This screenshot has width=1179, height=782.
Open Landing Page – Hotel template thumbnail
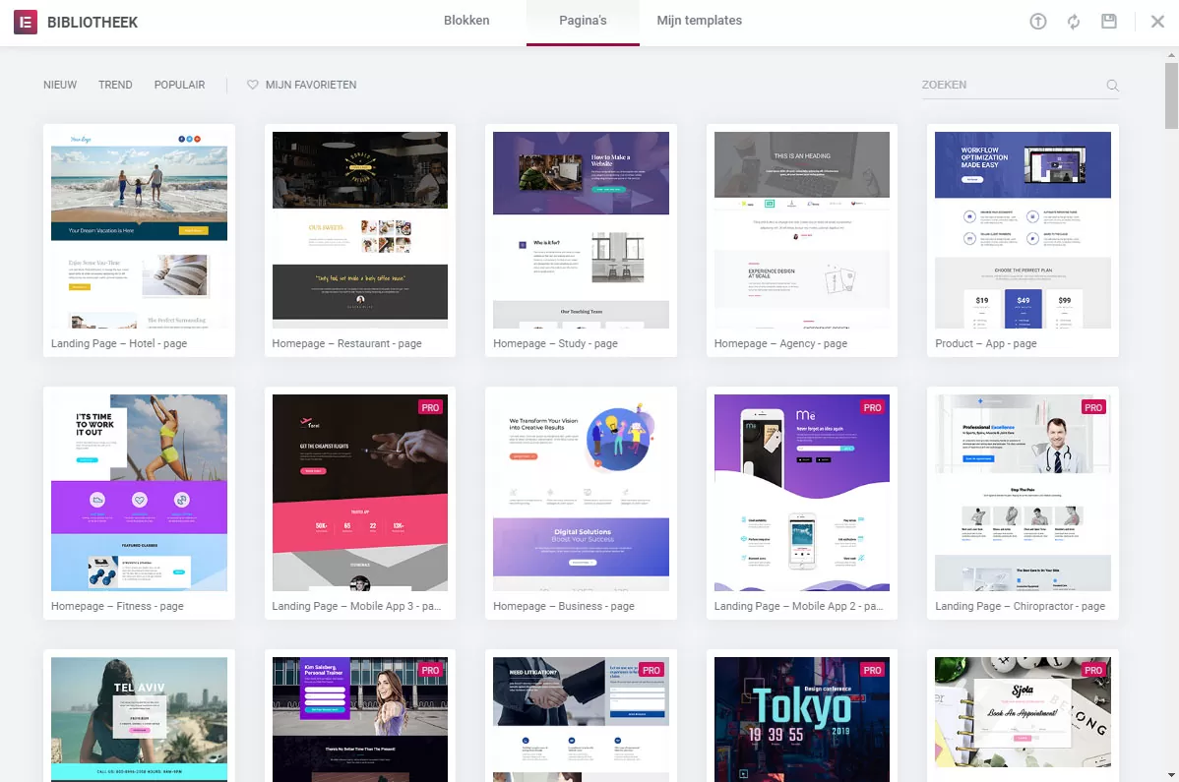pyautogui.click(x=139, y=229)
